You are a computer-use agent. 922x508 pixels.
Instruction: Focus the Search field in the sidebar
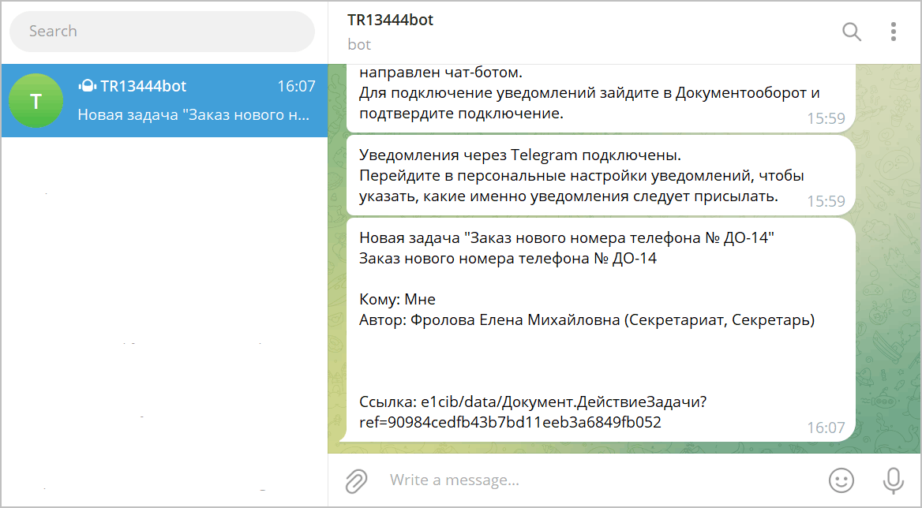[163, 31]
